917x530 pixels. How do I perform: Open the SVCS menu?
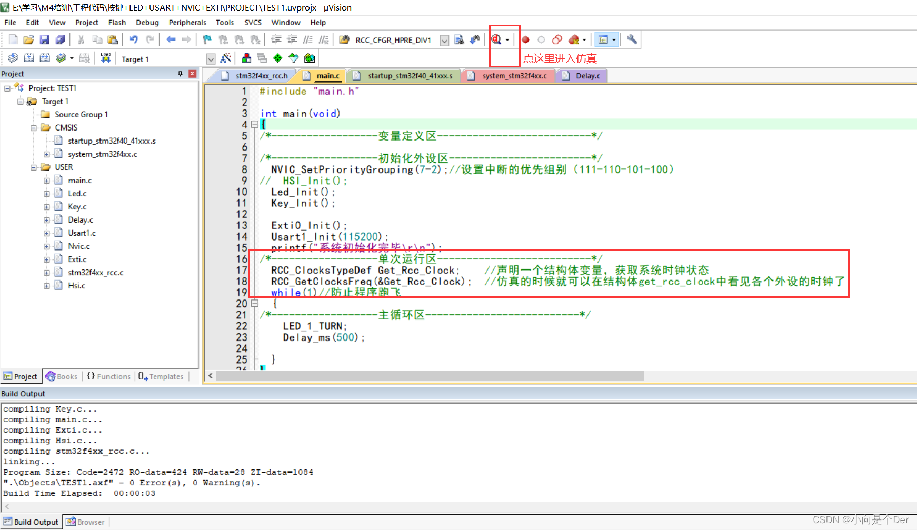(x=253, y=23)
